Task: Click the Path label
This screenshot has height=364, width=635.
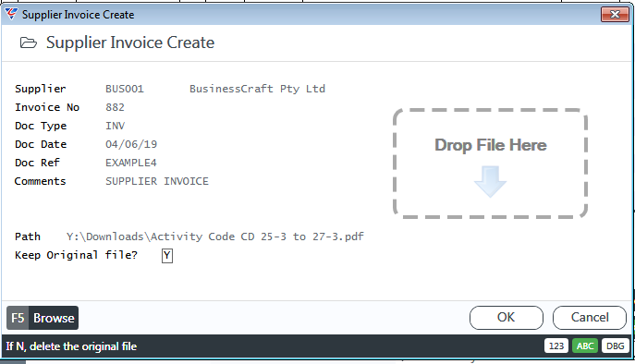Action: (28, 237)
